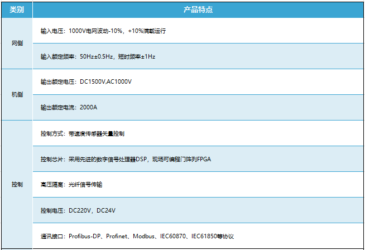Select the 控制 category cell
The image size is (365, 250).
[17, 185]
